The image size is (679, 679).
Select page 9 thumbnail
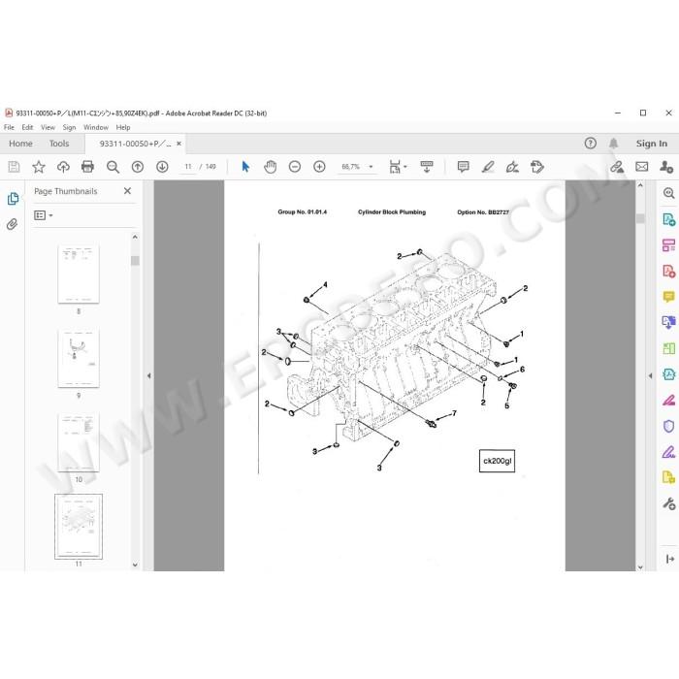click(x=79, y=358)
